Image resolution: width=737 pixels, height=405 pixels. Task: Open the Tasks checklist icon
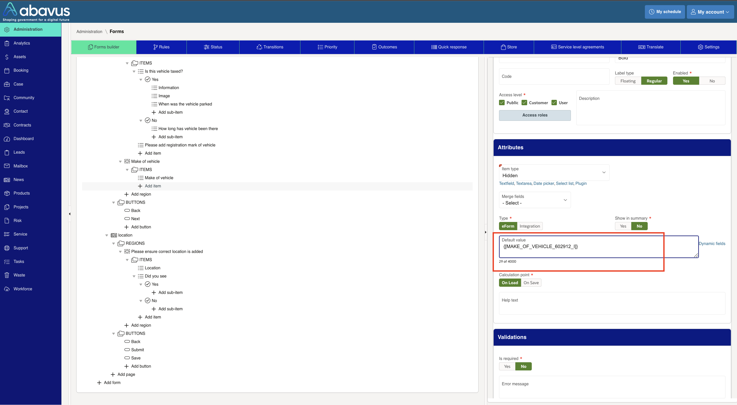7,262
